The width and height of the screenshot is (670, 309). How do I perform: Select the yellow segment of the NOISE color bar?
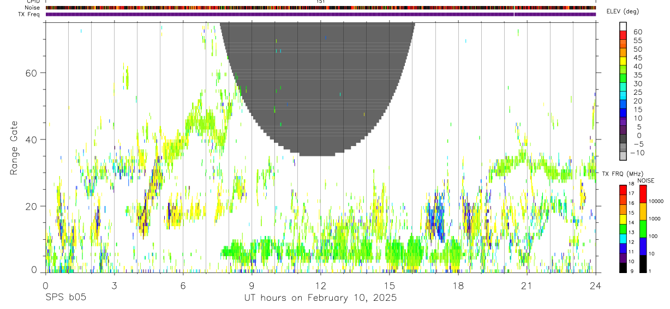pos(643,211)
